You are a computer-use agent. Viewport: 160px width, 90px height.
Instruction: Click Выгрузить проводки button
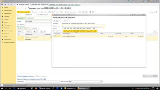23,29
